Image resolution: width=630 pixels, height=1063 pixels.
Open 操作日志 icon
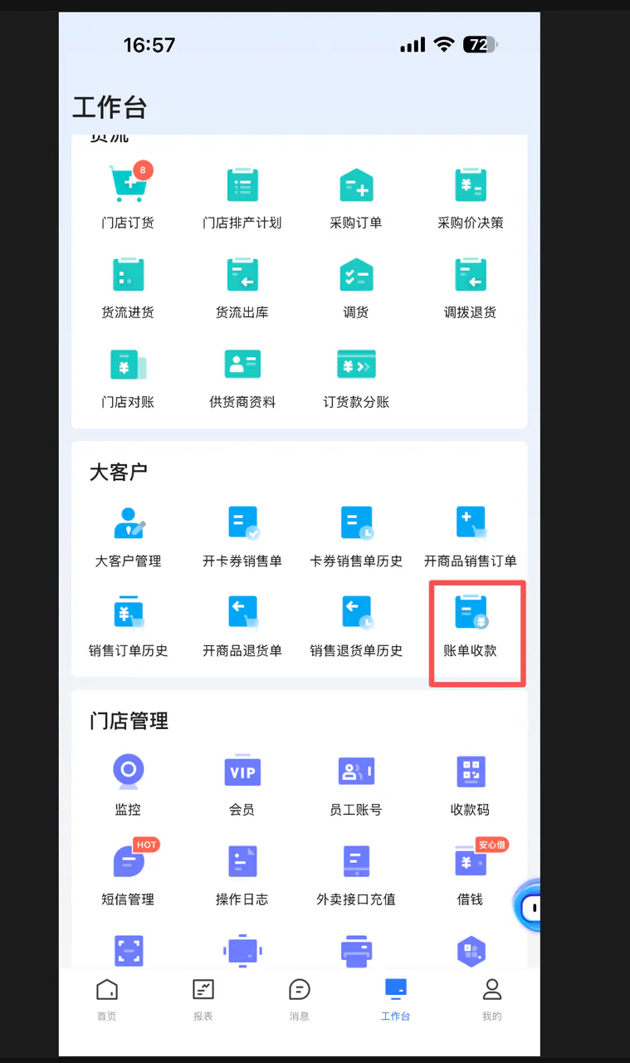pyautogui.click(x=242, y=861)
